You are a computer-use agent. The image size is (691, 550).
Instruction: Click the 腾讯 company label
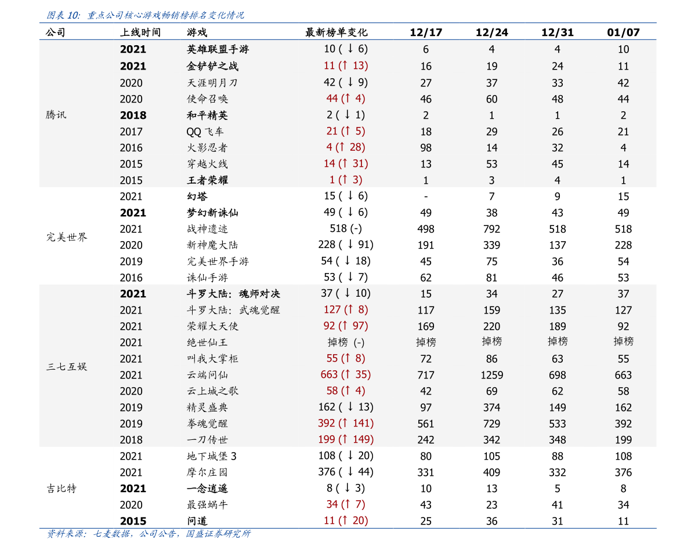(56, 115)
